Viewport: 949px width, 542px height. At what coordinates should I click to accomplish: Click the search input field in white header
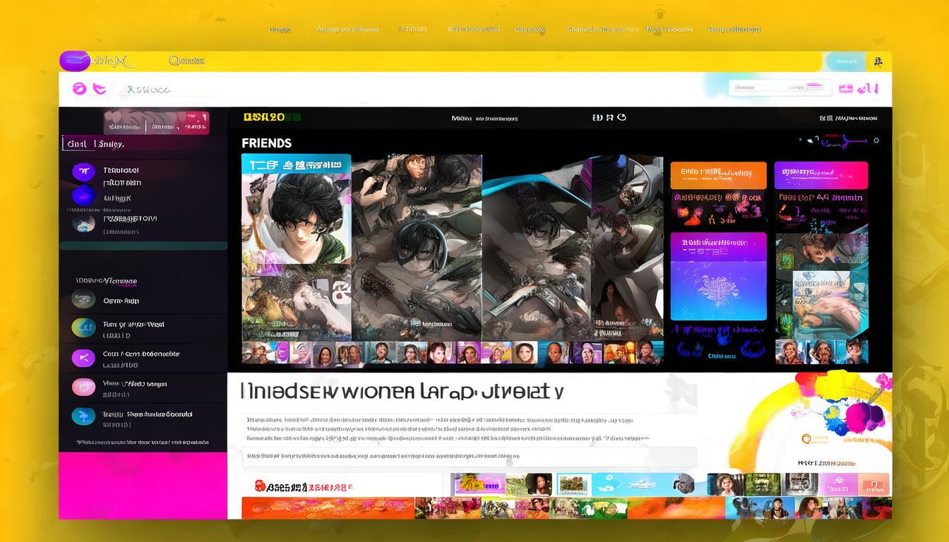pyautogui.click(x=771, y=88)
